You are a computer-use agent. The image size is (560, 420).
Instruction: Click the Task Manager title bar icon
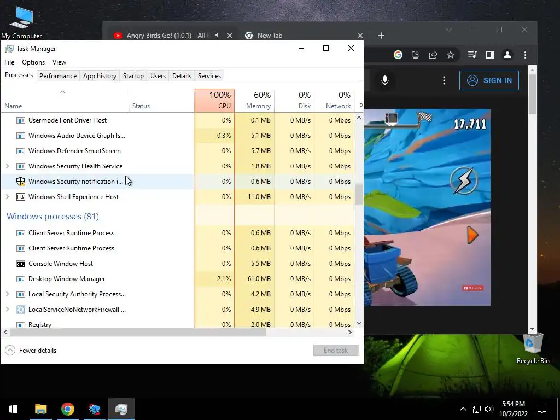[9, 49]
